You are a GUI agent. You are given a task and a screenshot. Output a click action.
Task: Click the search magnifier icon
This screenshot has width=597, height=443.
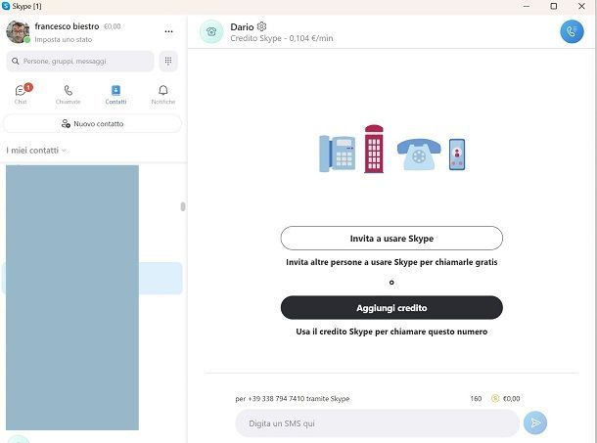tap(16, 61)
